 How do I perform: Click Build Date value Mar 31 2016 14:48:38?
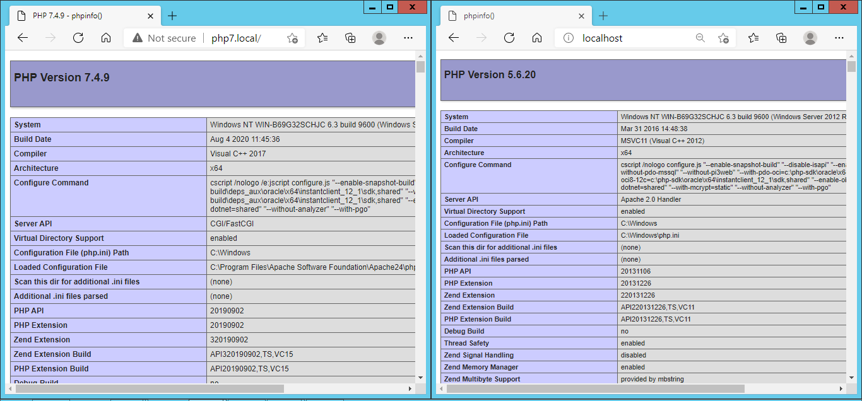(x=652, y=129)
